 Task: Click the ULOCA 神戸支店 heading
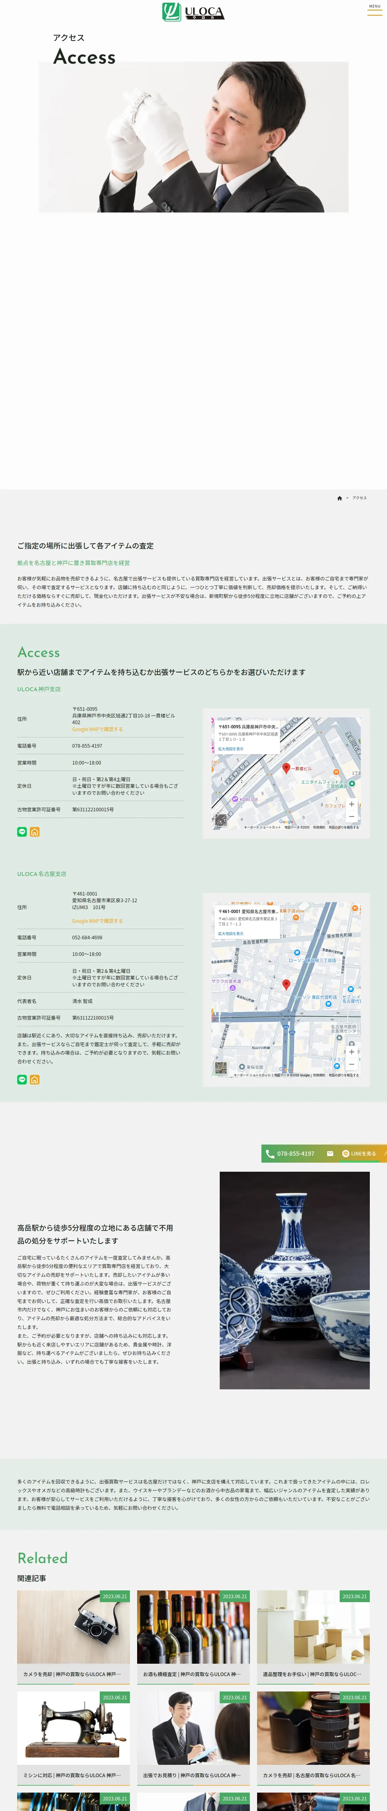pos(39,689)
